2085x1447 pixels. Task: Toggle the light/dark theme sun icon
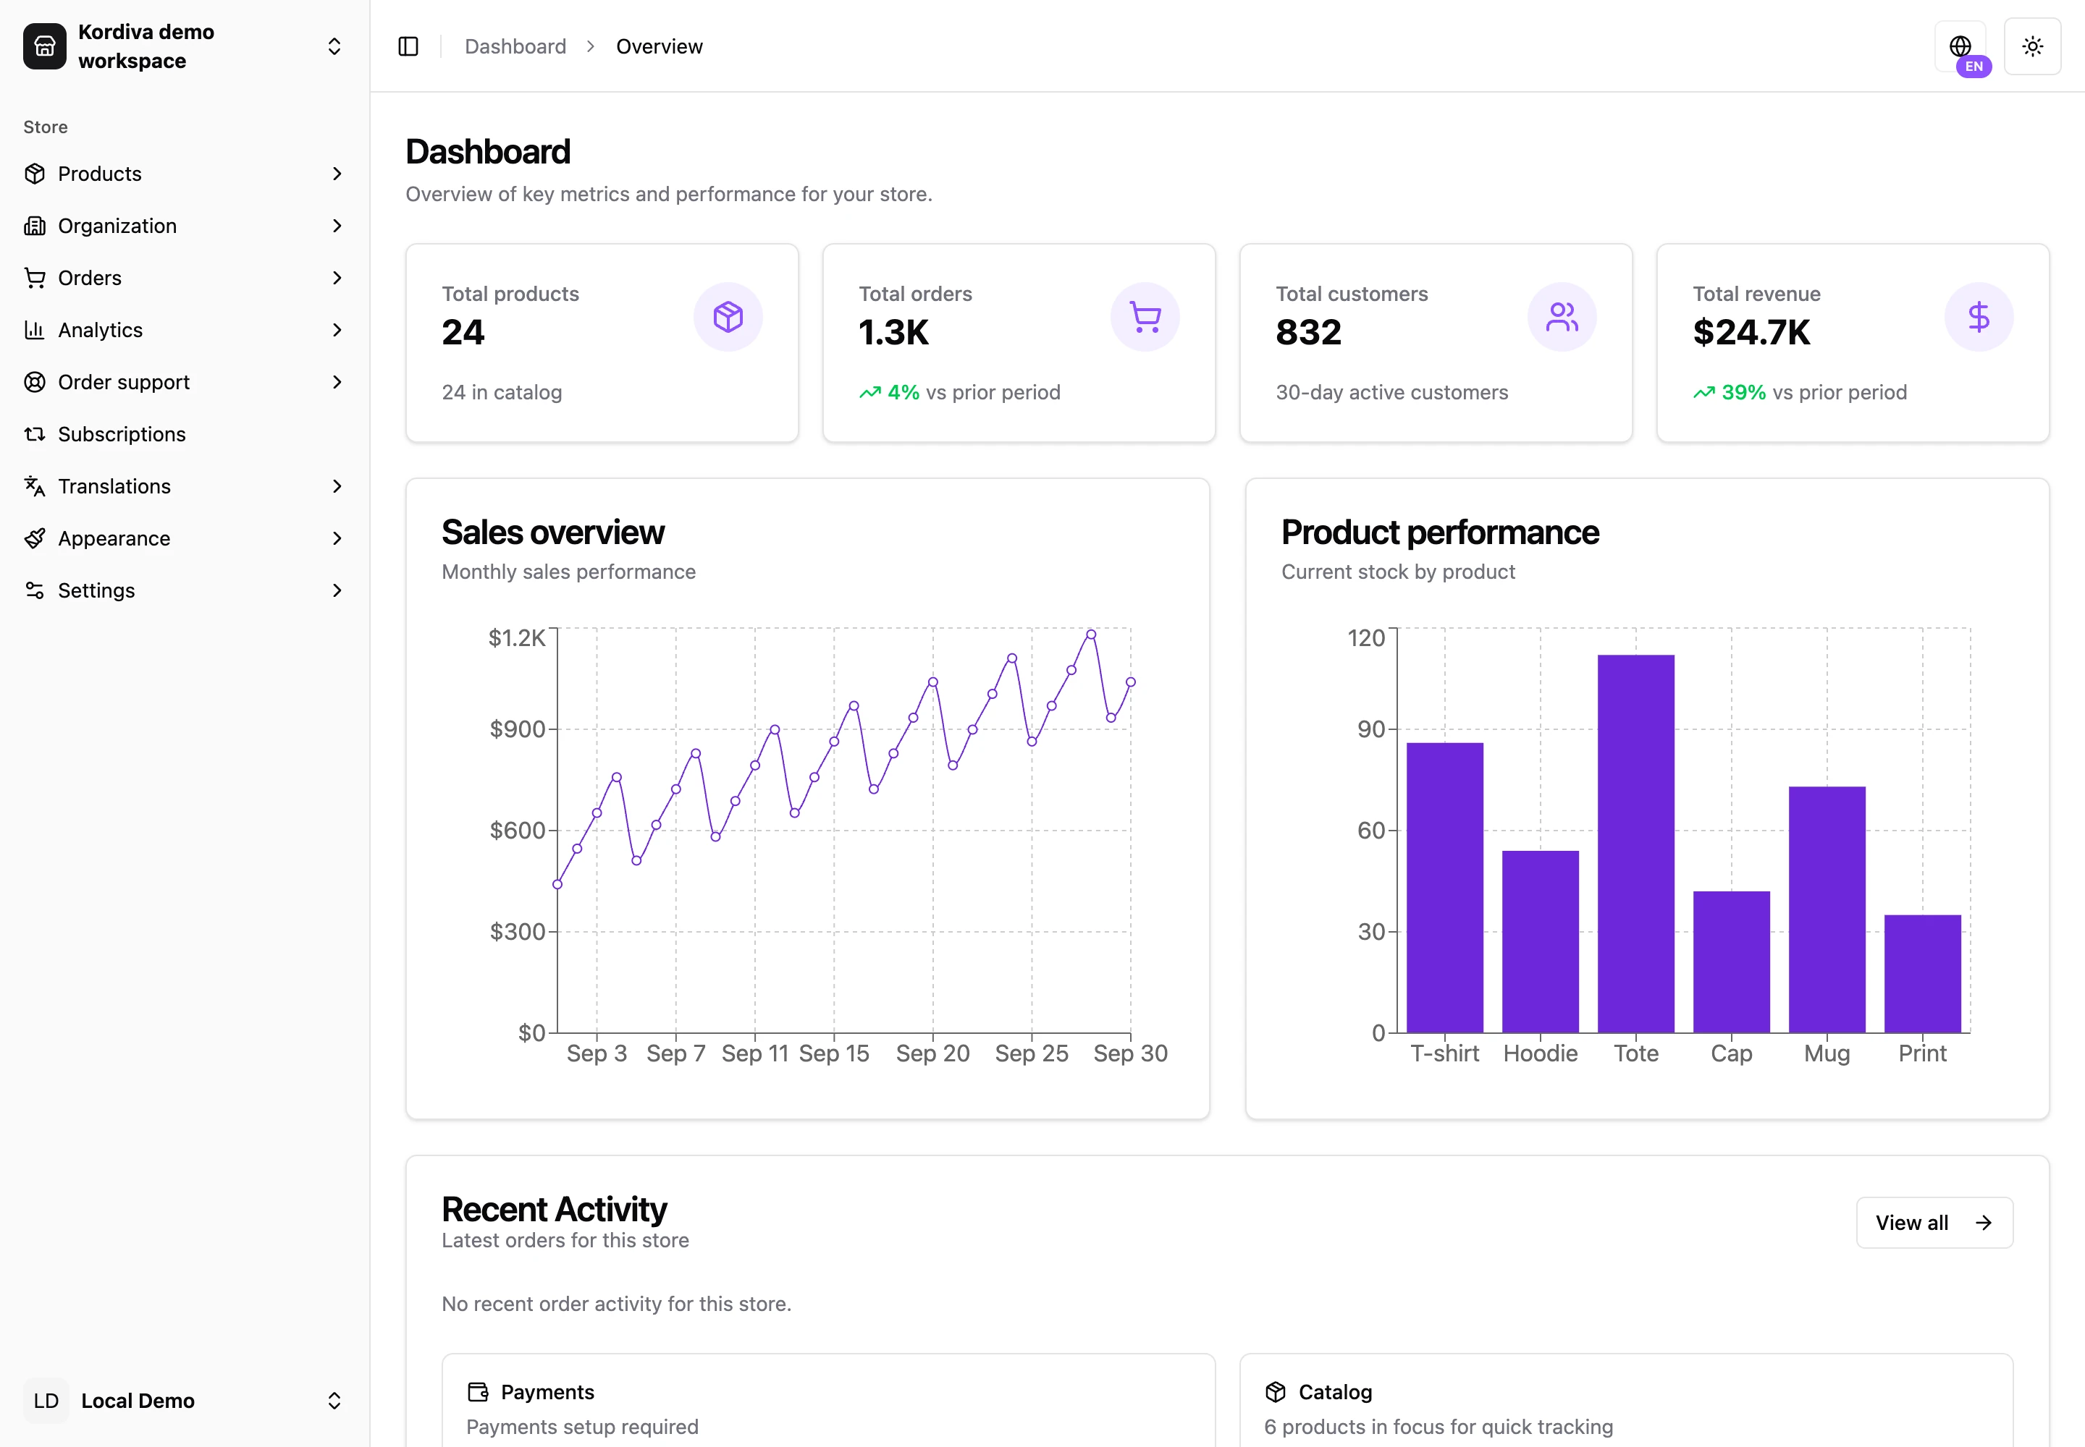[2032, 46]
